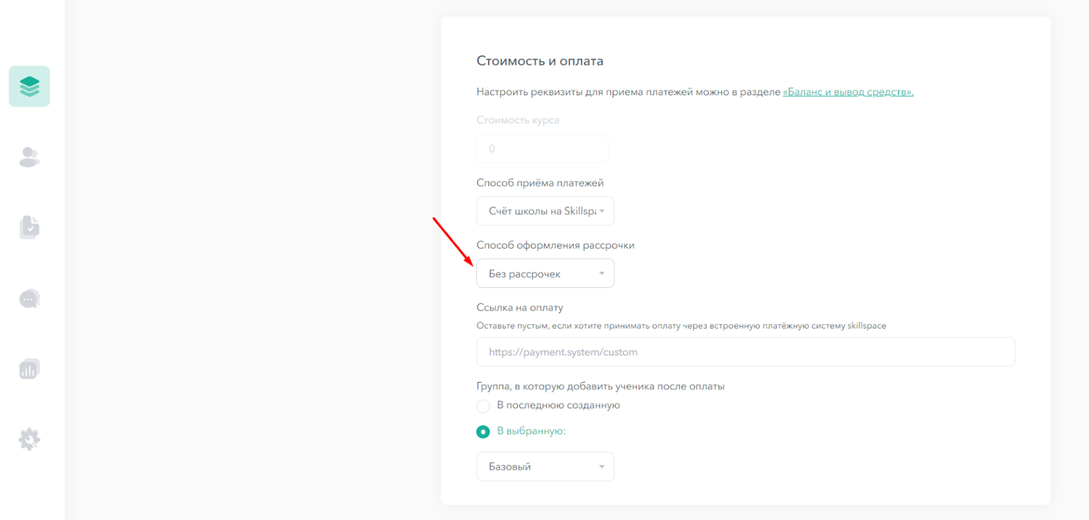Click the arrow of the 'Базовый' dropdown
This screenshot has width=1089, height=520.
coord(602,467)
